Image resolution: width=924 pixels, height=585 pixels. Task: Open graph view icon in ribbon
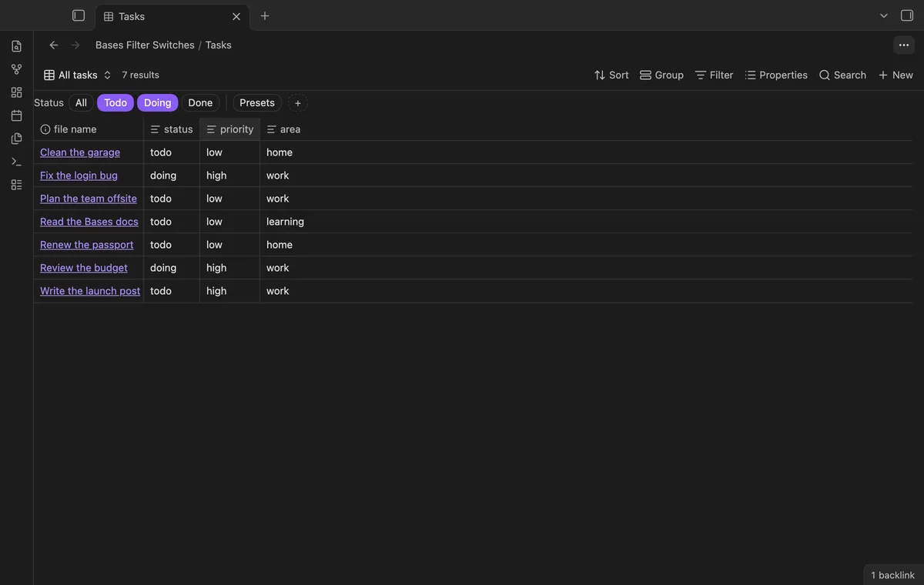tap(16, 69)
